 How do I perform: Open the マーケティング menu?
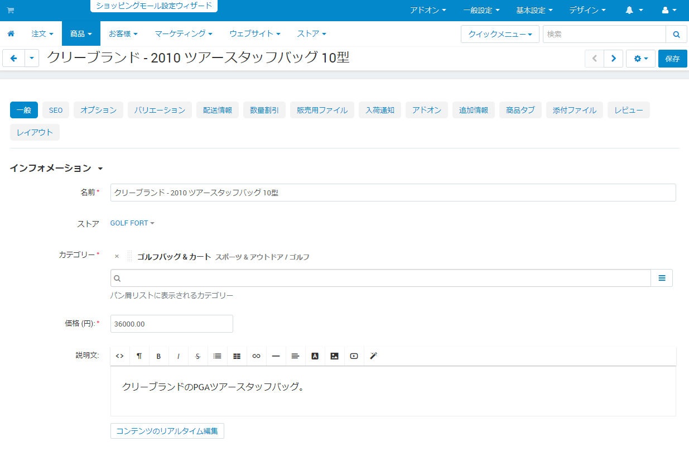click(184, 34)
